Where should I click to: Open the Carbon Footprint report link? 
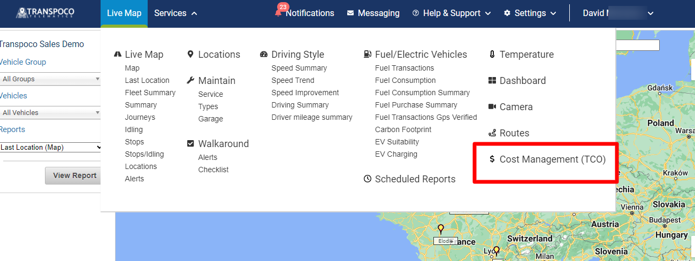[403, 129]
